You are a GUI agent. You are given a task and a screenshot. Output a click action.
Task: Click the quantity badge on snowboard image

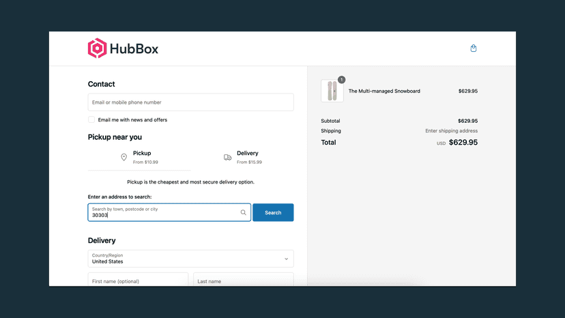[x=341, y=80]
